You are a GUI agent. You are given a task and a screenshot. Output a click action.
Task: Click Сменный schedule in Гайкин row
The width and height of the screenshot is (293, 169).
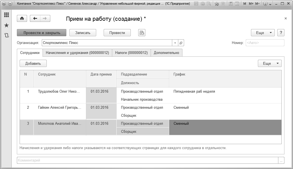(x=225, y=111)
